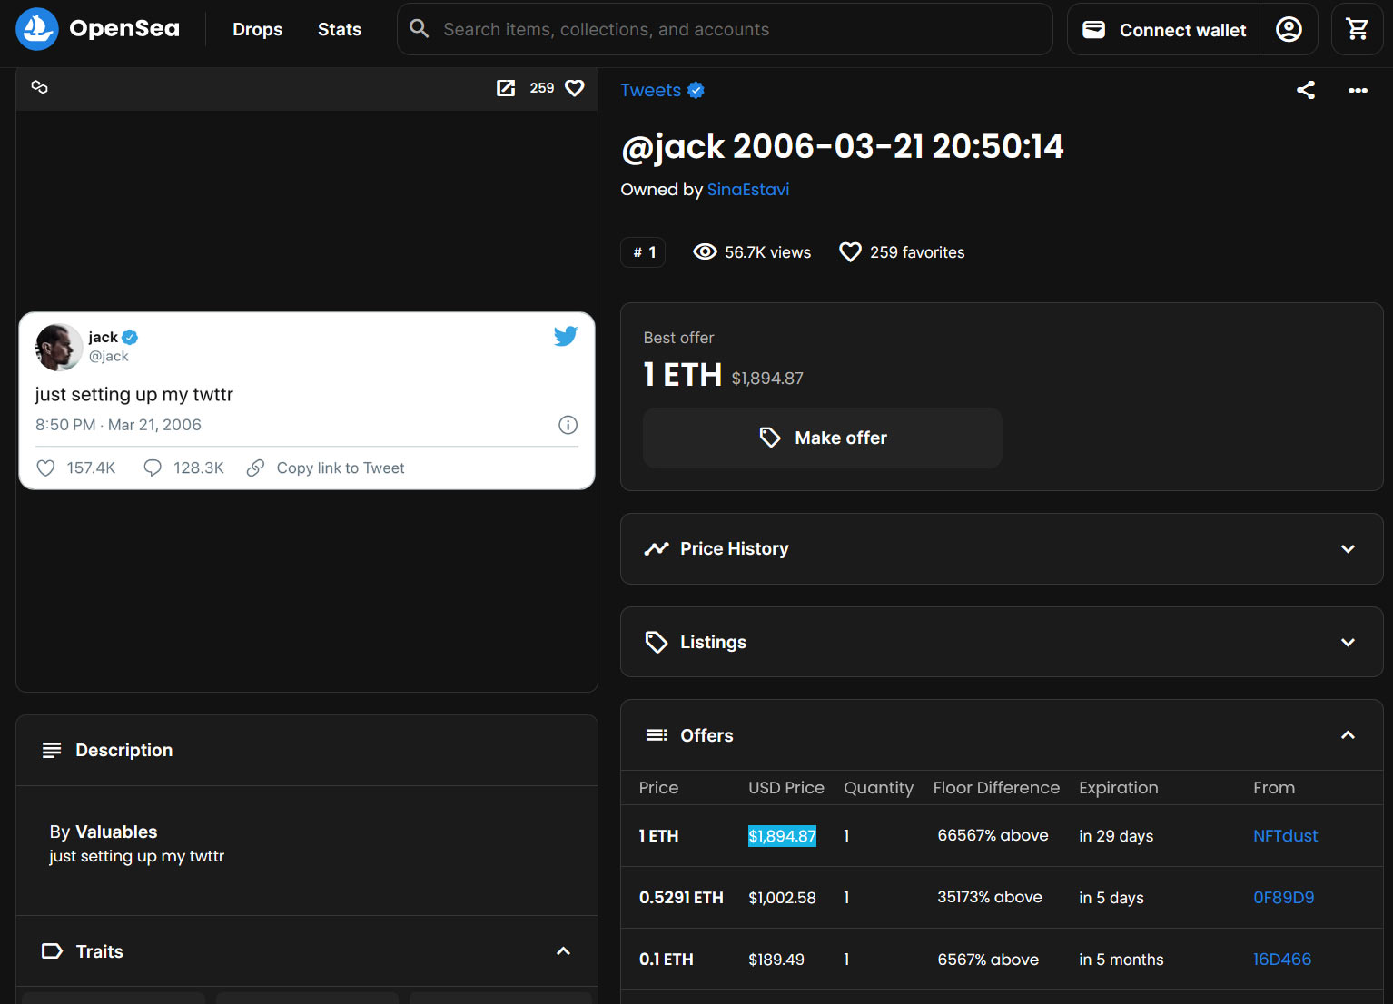Expand the Listings section
Image resolution: width=1393 pixels, height=1004 pixels.
[x=1002, y=642]
